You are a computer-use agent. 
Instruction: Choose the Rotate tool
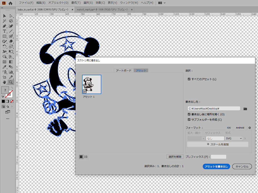tap(5, 46)
